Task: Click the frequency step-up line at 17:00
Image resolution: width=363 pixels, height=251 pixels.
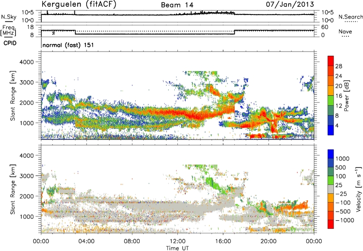Action: coord(235,32)
